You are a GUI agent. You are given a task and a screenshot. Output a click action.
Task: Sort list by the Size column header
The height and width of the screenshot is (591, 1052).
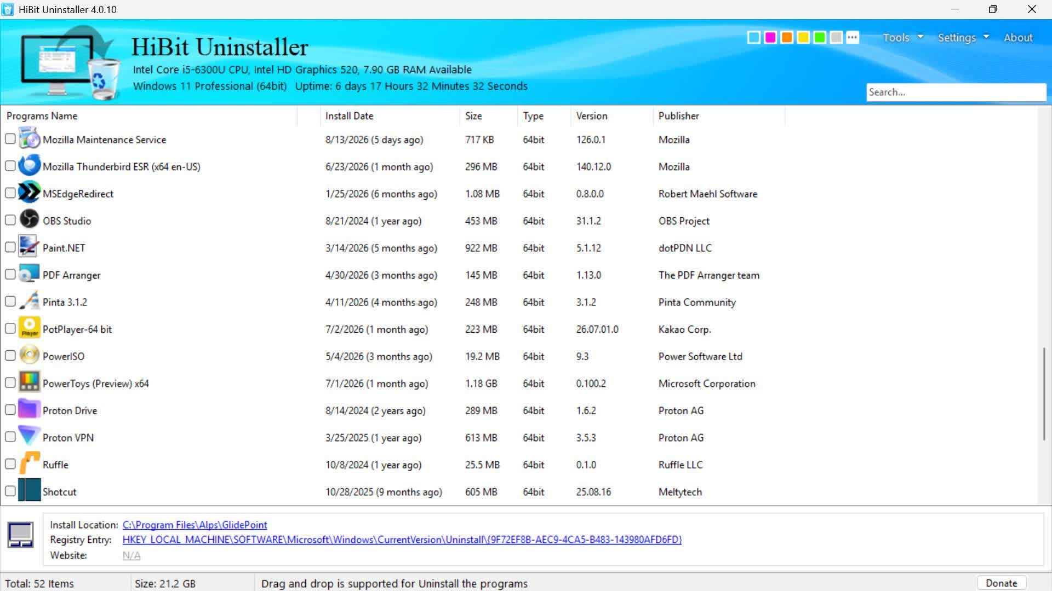489,116
